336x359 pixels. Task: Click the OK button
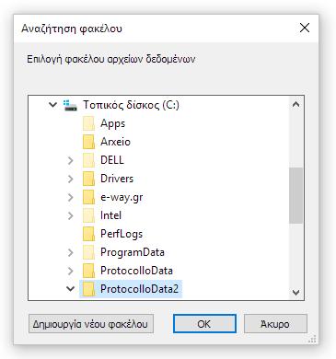coord(204,324)
